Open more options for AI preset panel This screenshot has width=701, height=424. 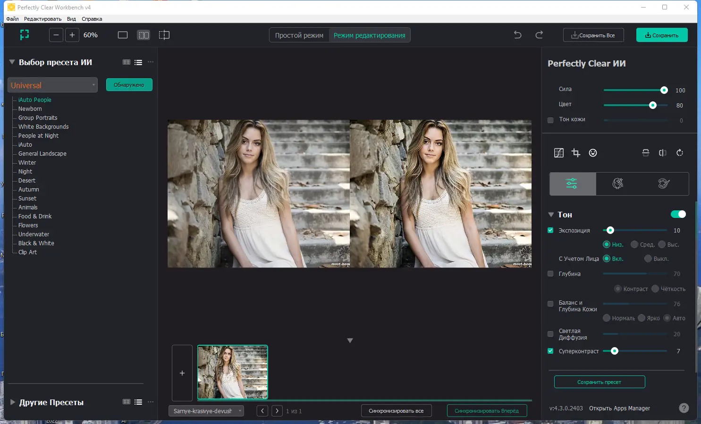coord(151,62)
